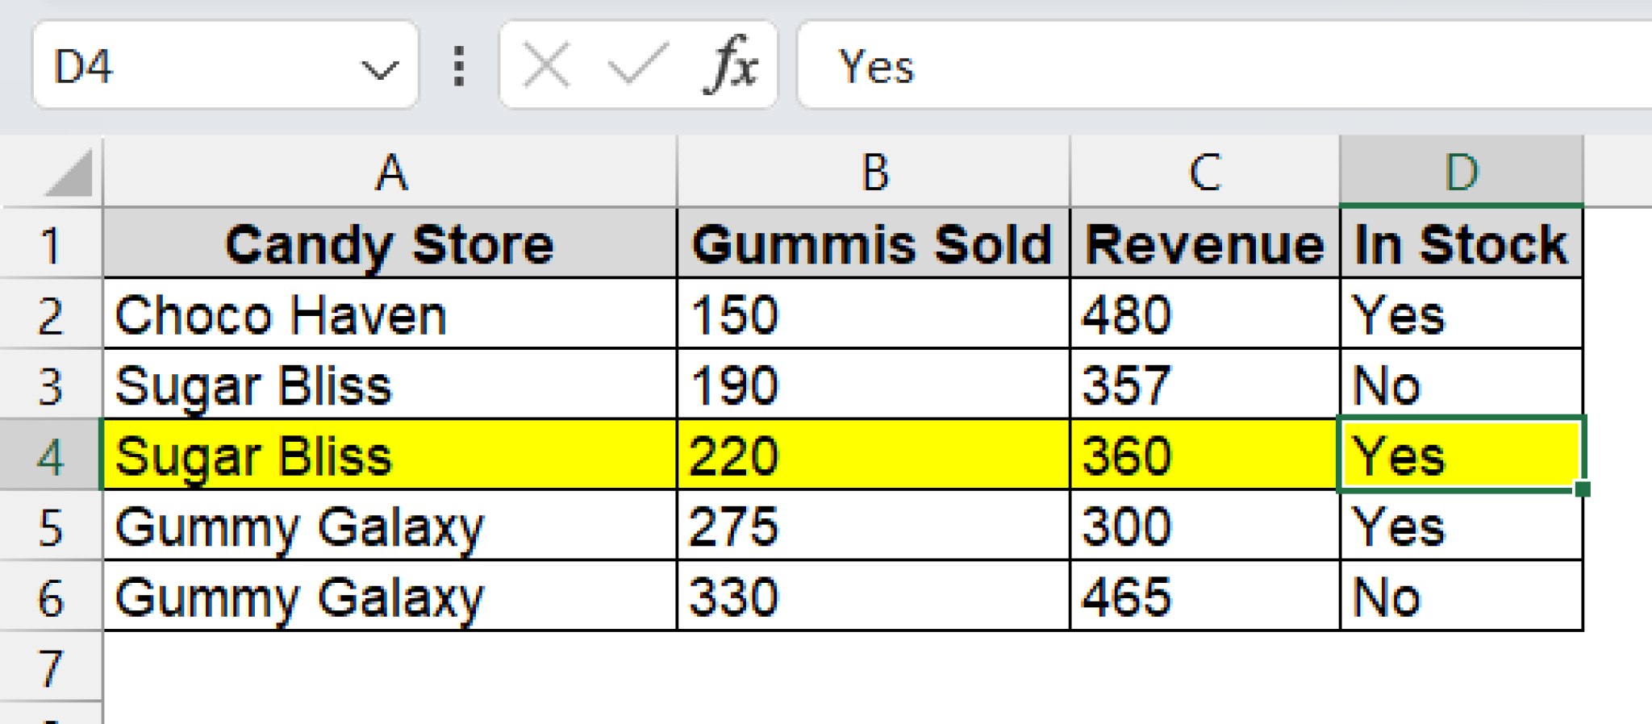The image size is (1652, 724).
Task: Click the Insert Function fx icon
Action: coord(732,64)
